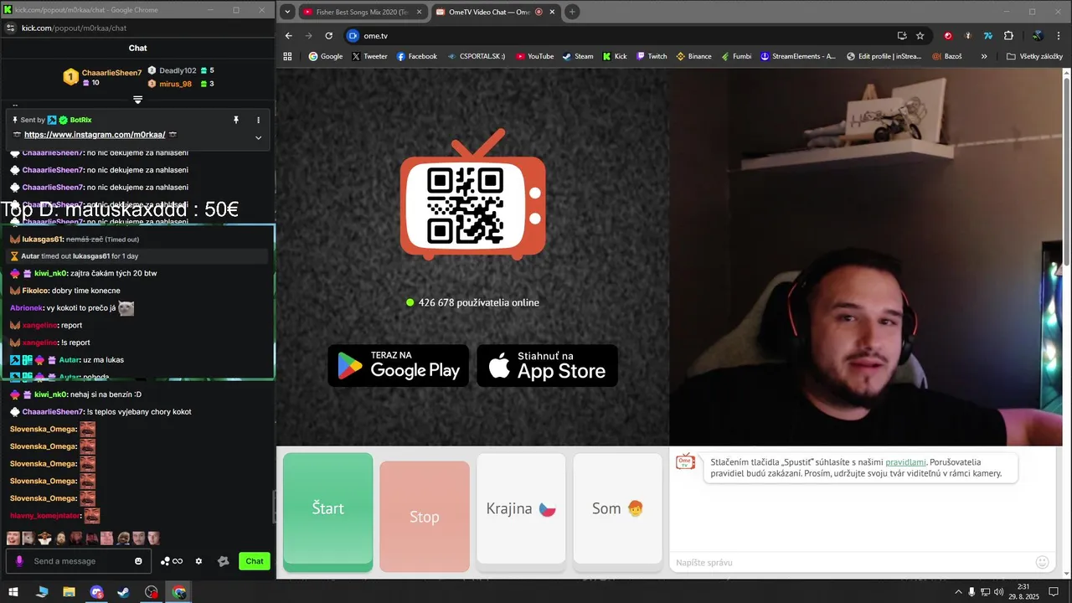Click the OmeTV Štart button

tap(328, 512)
